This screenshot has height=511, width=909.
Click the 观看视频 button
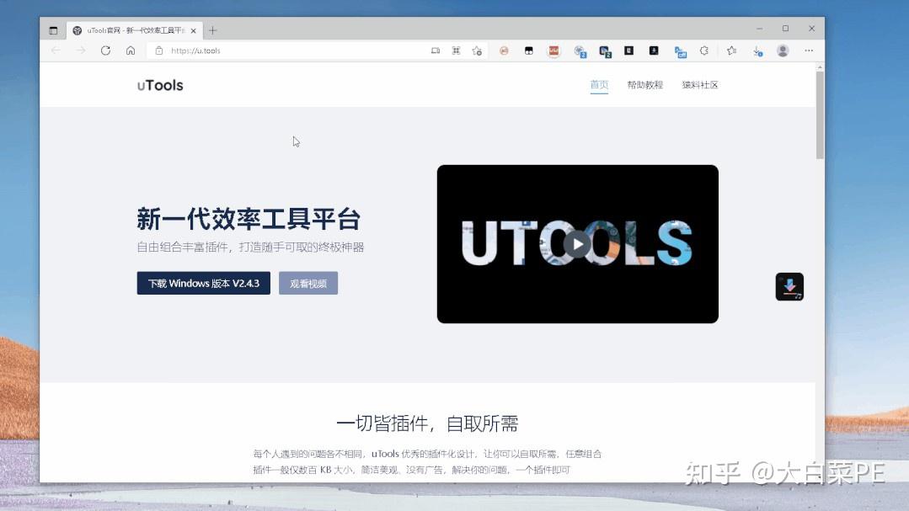307,283
